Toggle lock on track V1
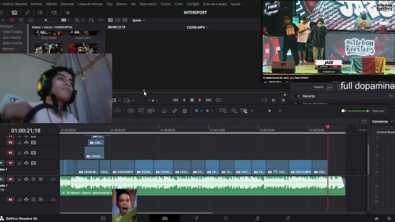Image resolution: width=395 pixels, height=222 pixels. pyautogui.click(x=19, y=163)
